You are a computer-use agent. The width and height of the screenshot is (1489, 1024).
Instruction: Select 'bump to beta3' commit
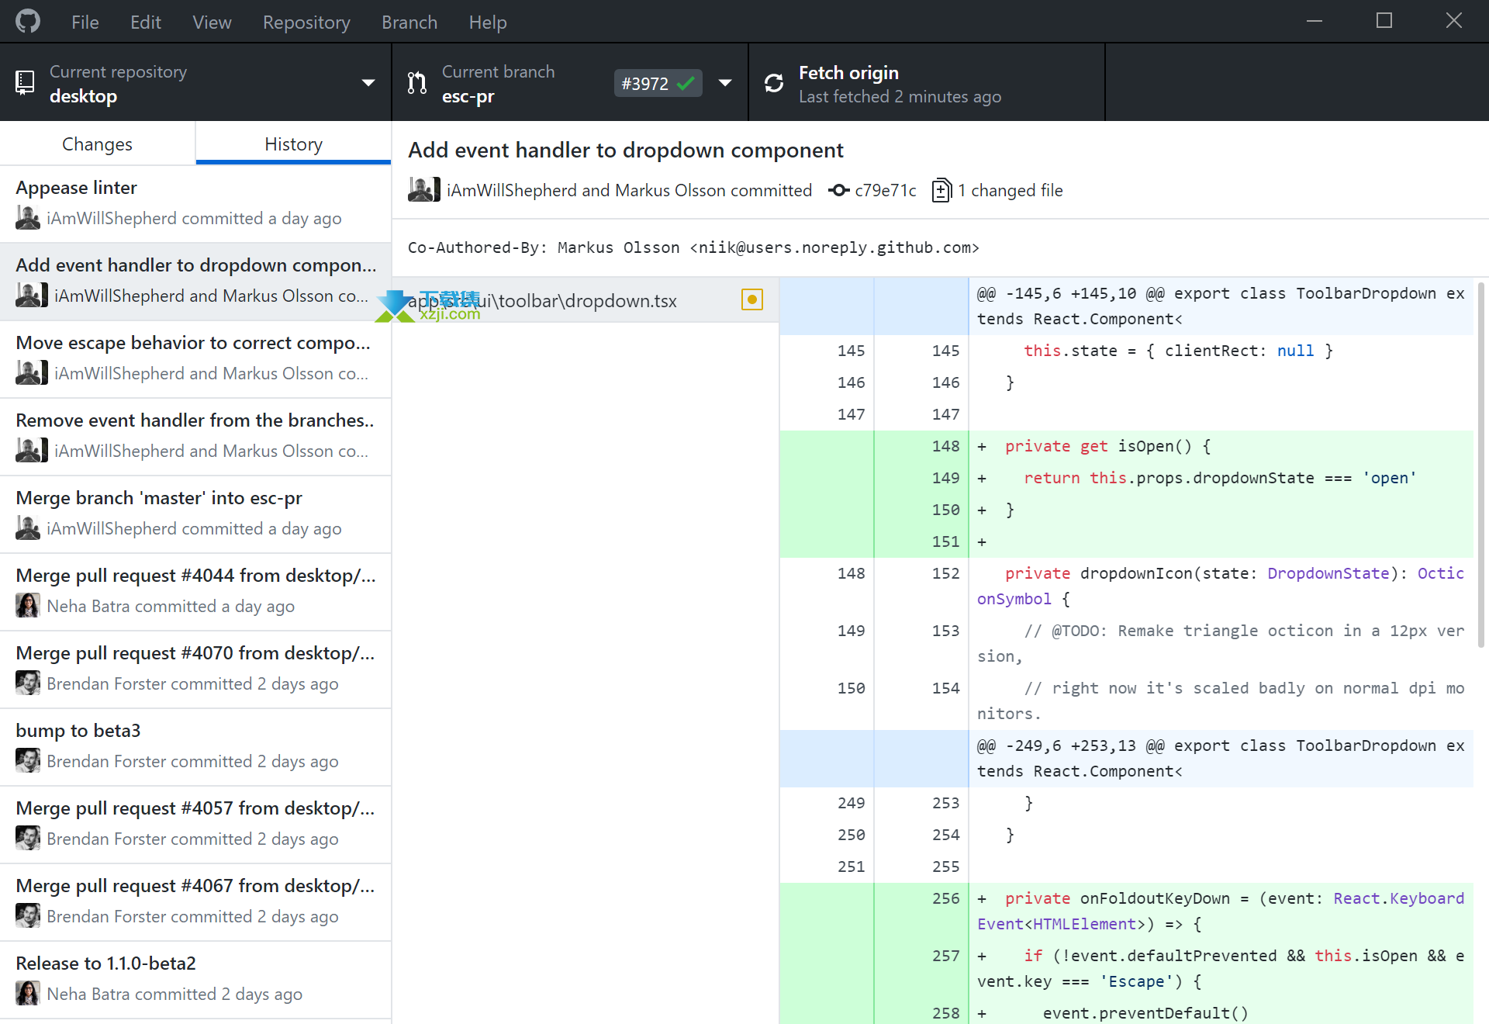195,747
